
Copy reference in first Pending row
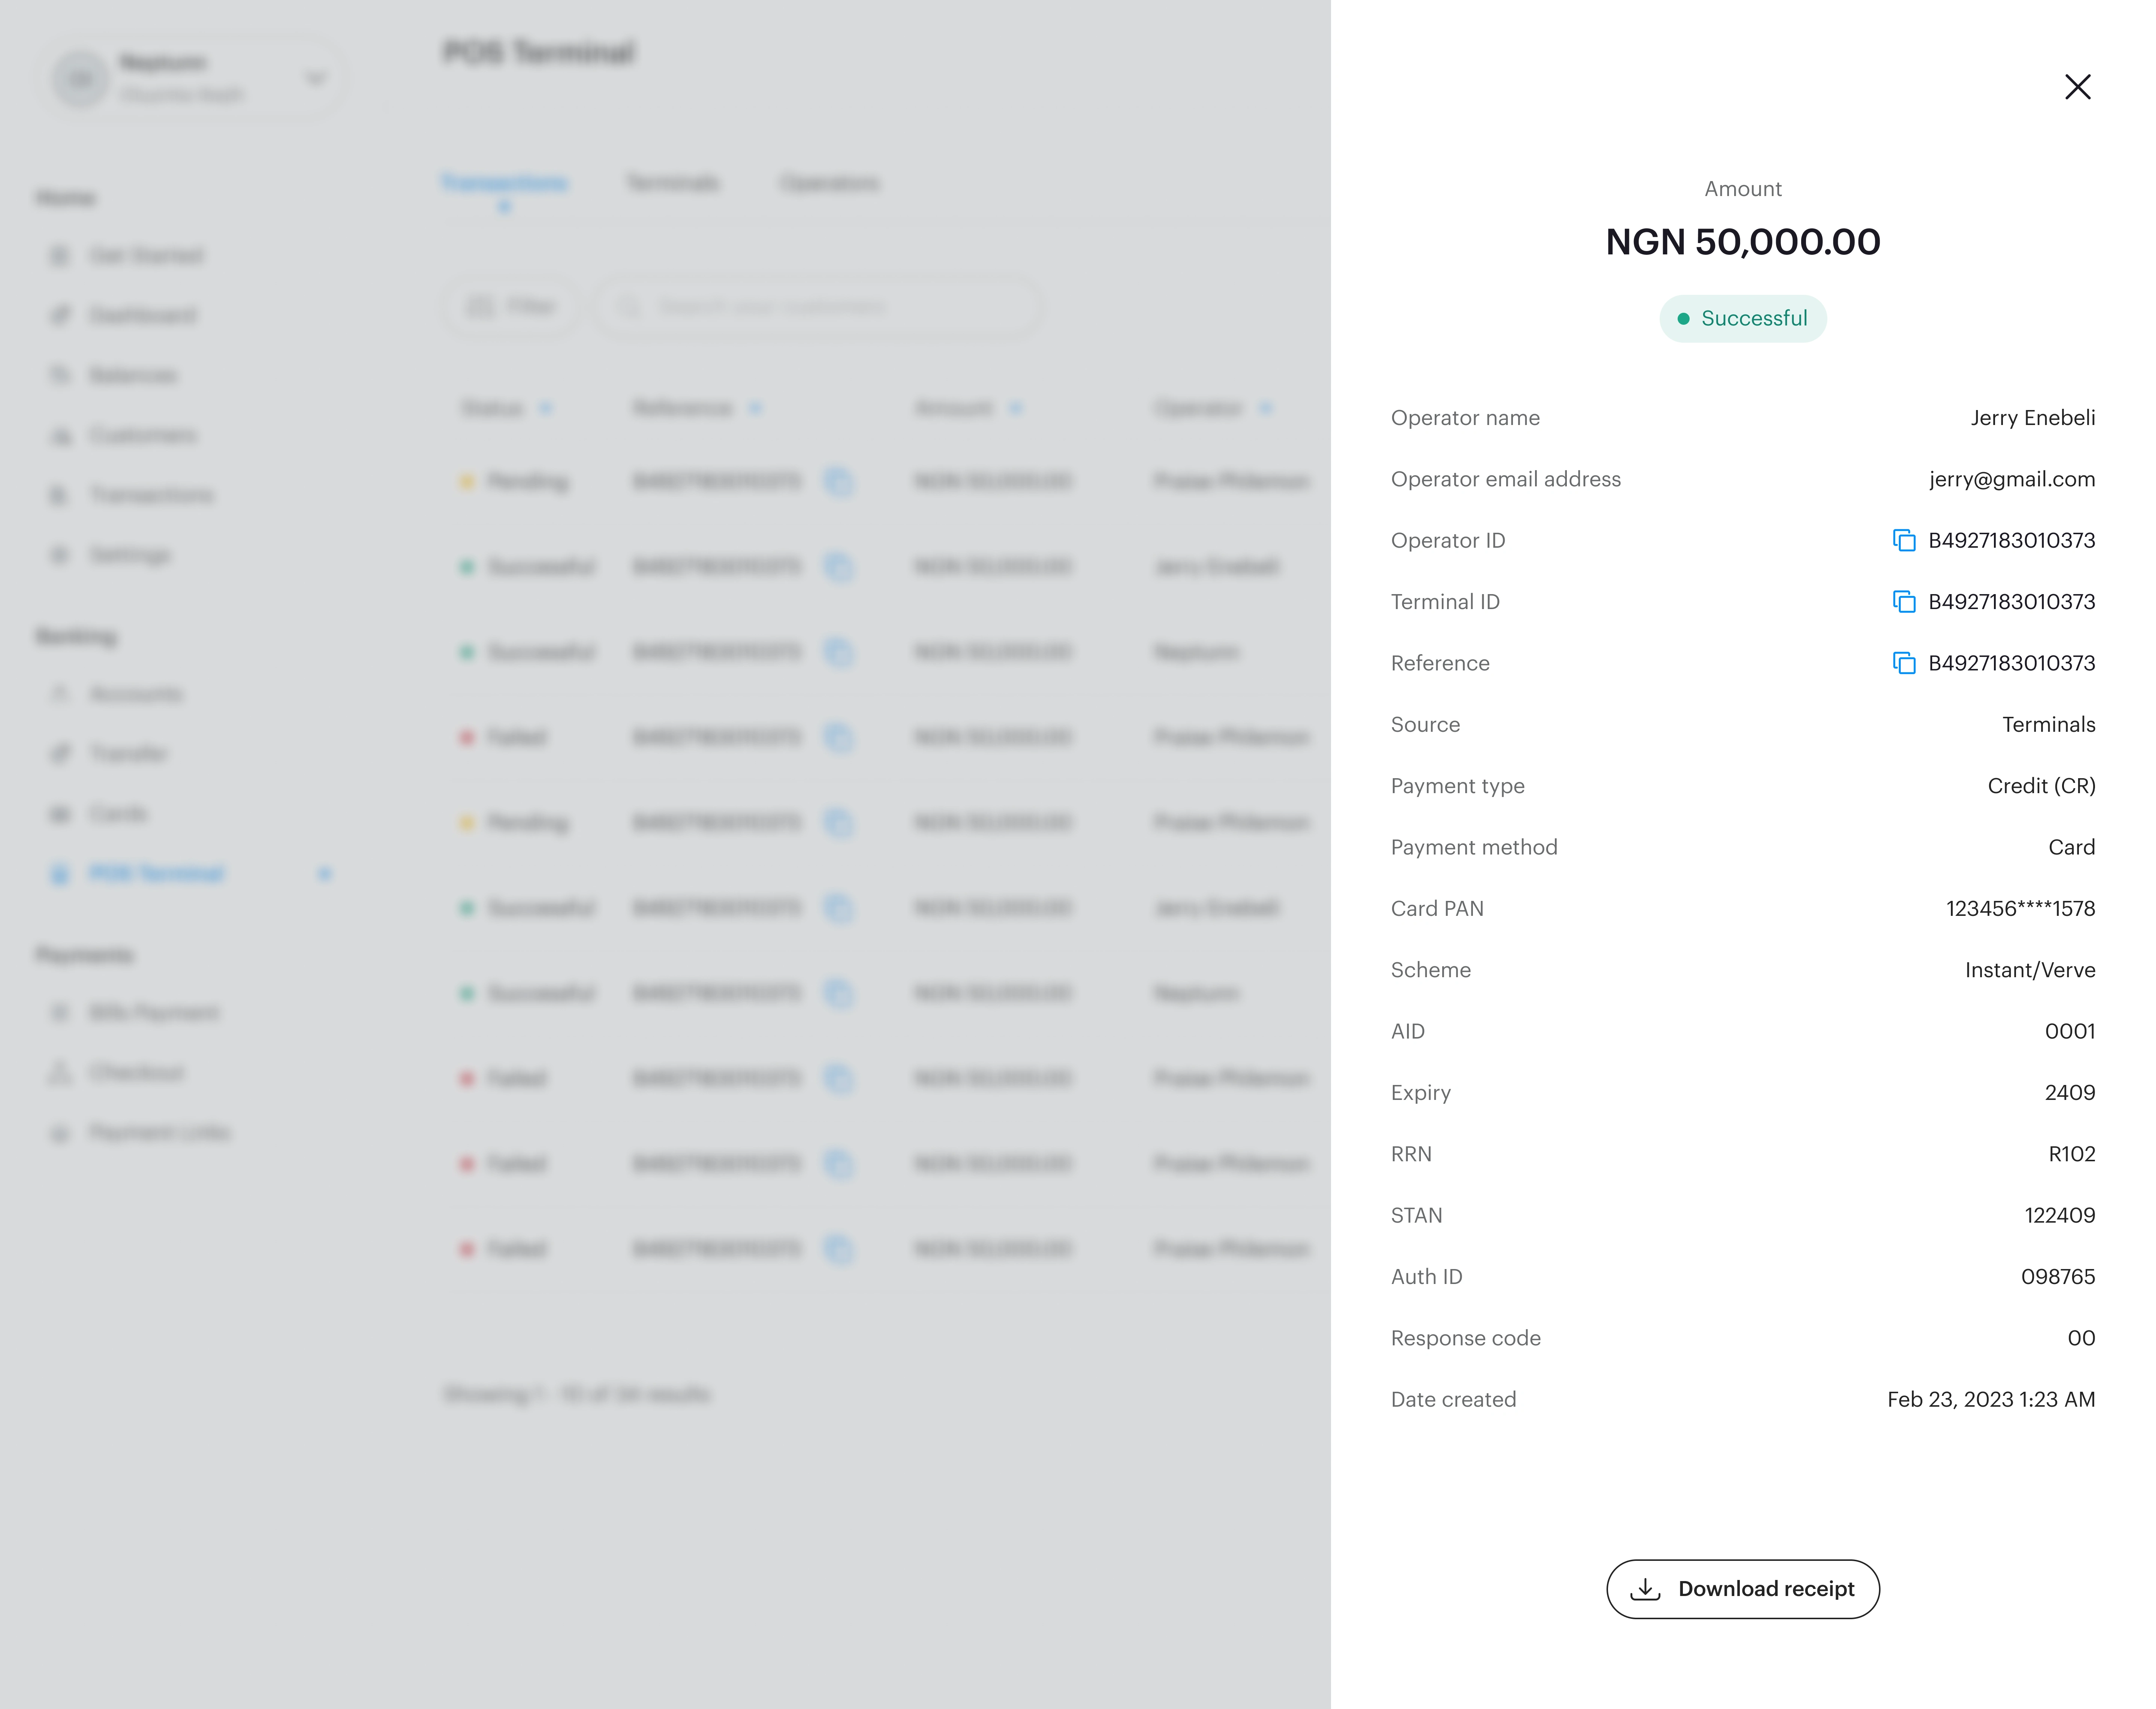coord(838,482)
